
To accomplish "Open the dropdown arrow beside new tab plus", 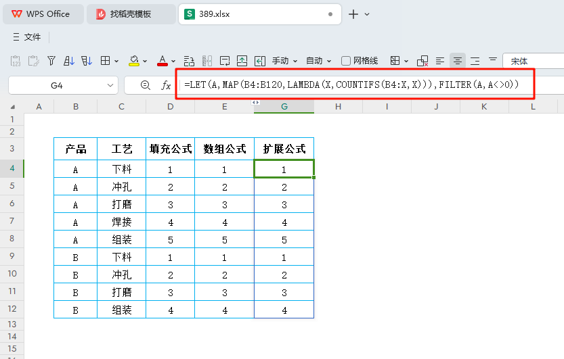I will (367, 14).
